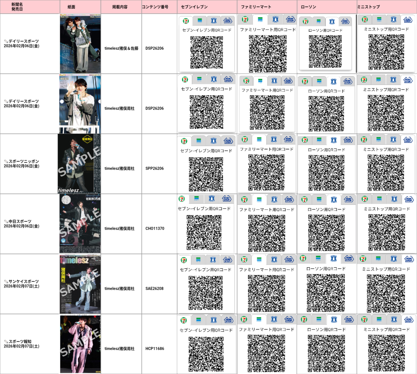This screenshot has height=374, width=417.
Task: Click セブン-イレブン用QRコード label in サンケイスポーツ row
Action: (x=205, y=270)
